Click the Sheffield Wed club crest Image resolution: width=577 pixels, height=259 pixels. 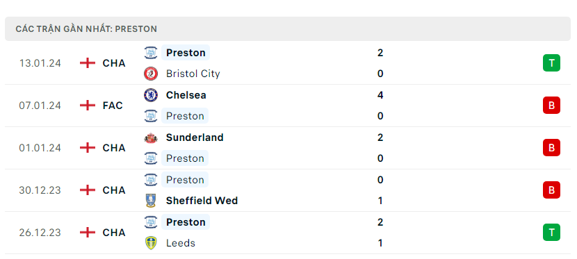(151, 201)
